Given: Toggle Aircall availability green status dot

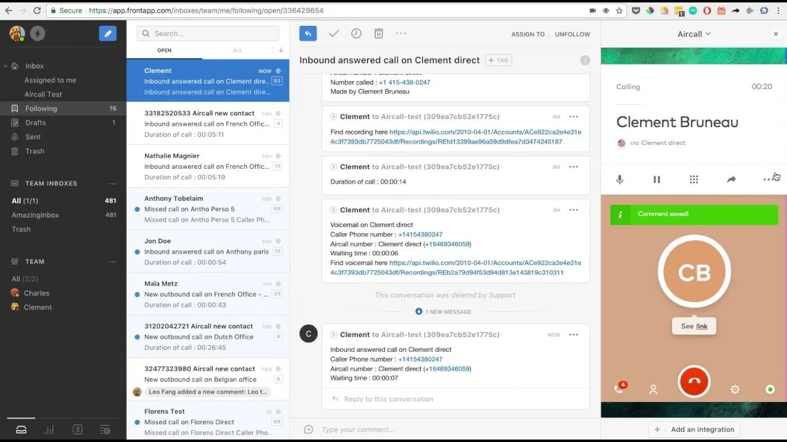Looking at the screenshot, I should coord(770,389).
